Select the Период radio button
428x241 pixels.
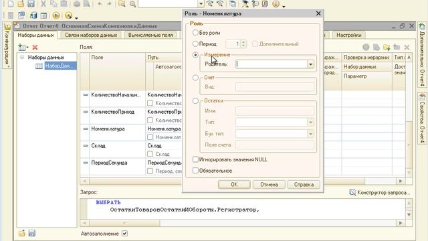195,44
